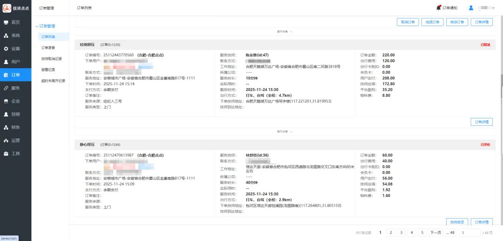Expand 展开详情 above the 经络舒压 order
The height and width of the screenshot is (241, 503).
click(285, 32)
